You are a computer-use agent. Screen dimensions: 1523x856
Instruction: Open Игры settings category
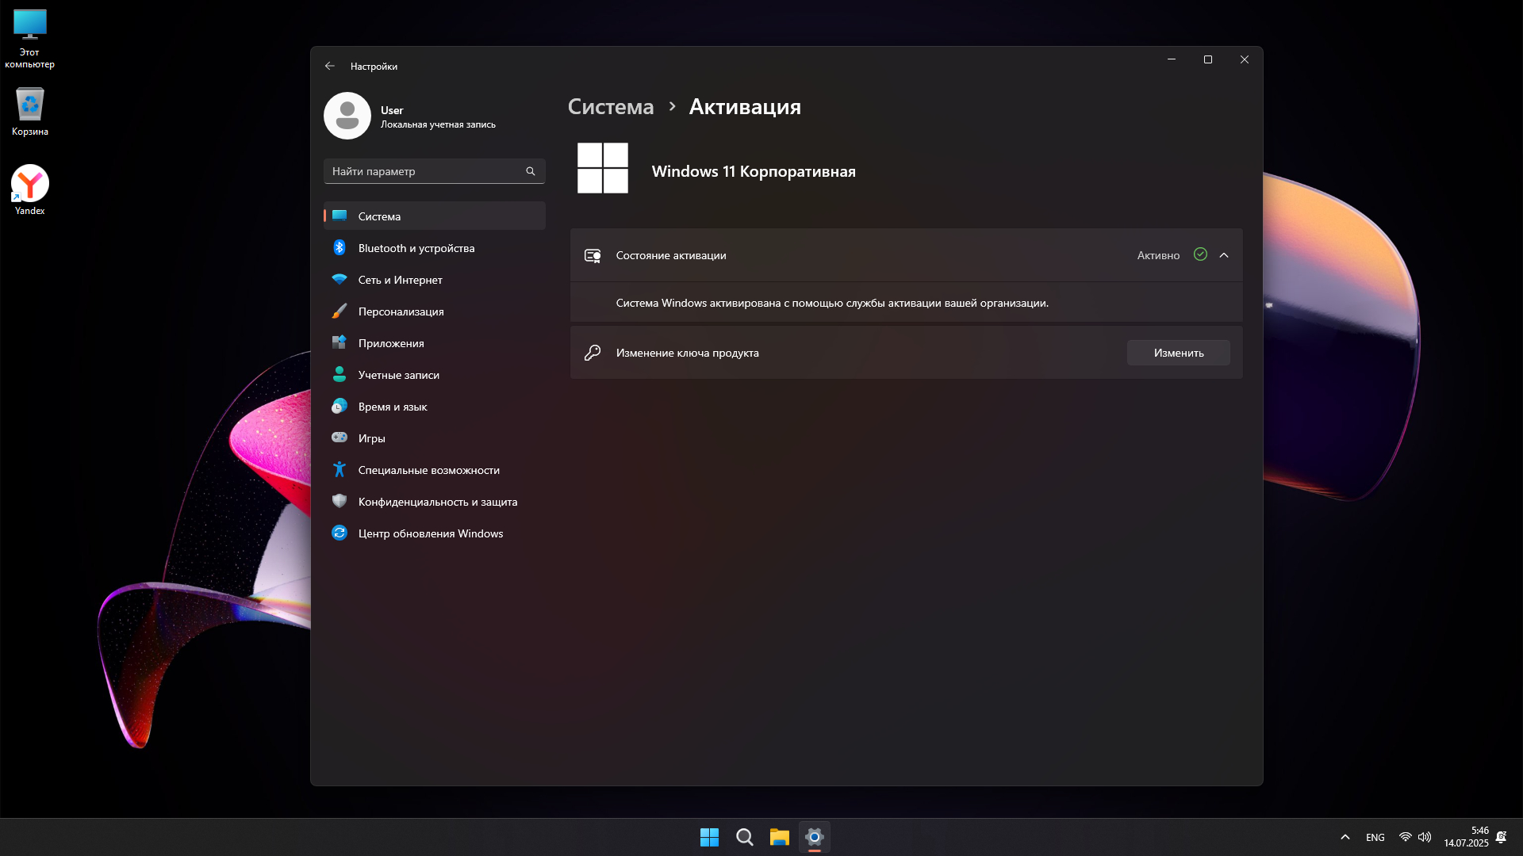tap(371, 438)
